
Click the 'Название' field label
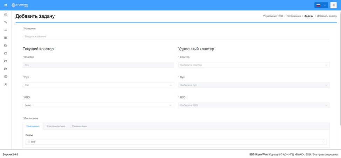(30, 29)
